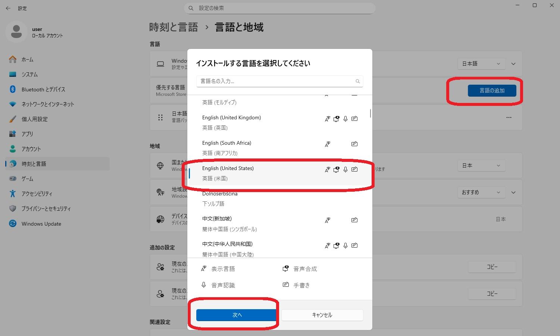Click the ゲーム icon in the sidebar
The image size is (560, 336).
(x=12, y=179)
